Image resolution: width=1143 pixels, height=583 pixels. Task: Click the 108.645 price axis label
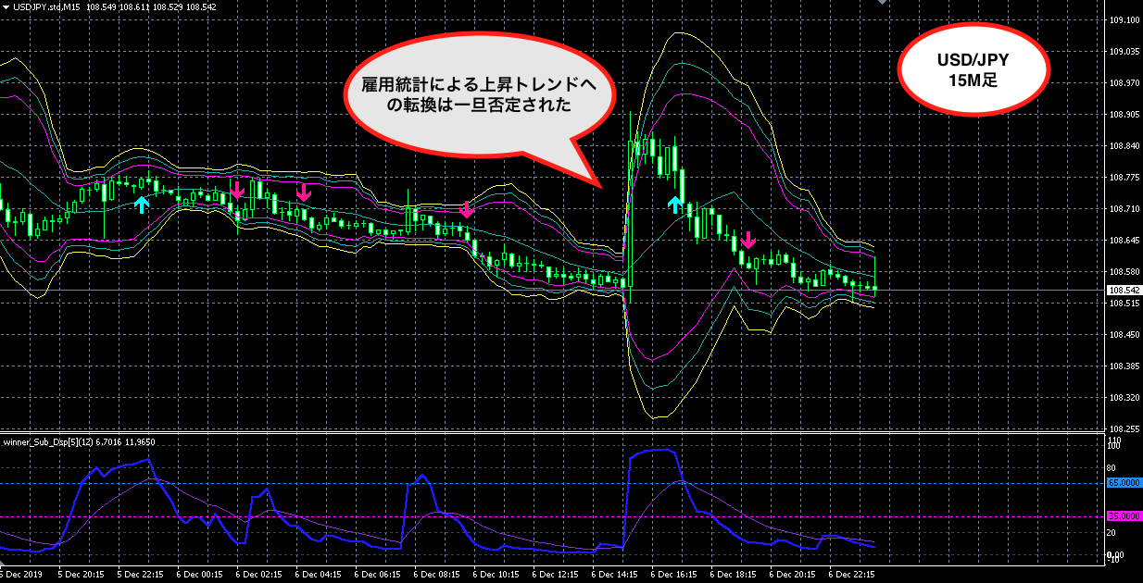coord(1123,241)
